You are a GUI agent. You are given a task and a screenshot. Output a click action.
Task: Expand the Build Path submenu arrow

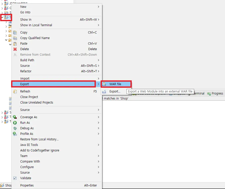pyautogui.click(x=98, y=60)
